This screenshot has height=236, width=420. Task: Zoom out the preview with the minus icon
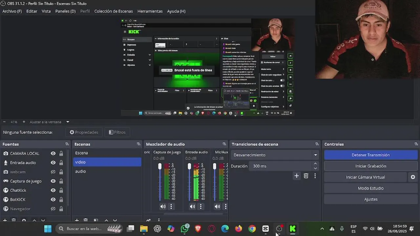[x=4, y=122]
